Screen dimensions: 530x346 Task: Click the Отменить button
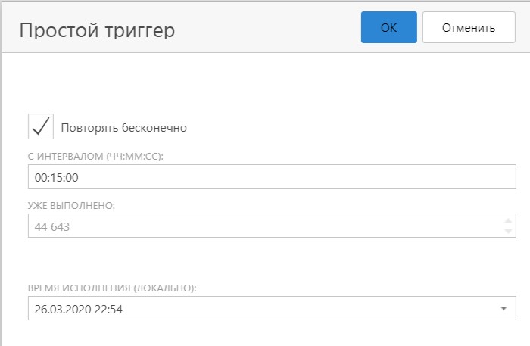tap(469, 27)
